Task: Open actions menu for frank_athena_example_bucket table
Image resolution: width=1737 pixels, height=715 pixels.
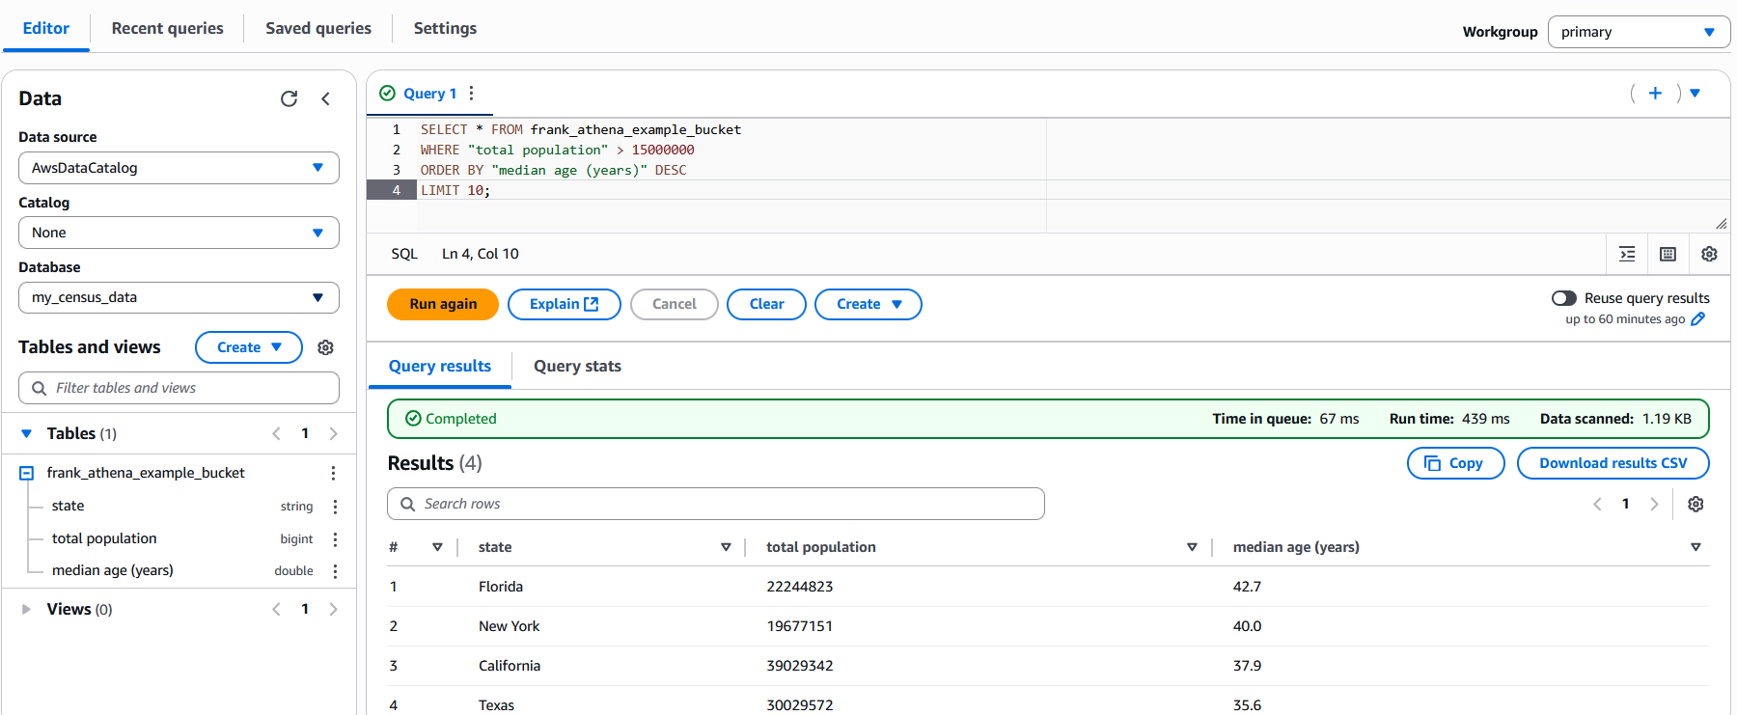Action: point(333,473)
